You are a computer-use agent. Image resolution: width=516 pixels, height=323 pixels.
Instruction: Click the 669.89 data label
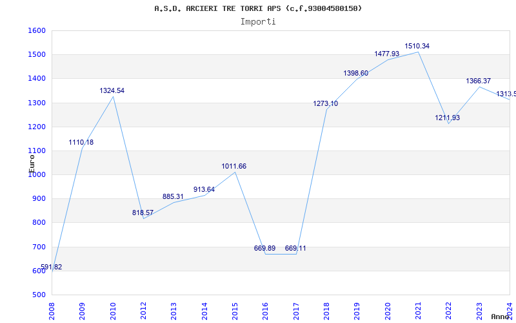pyautogui.click(x=264, y=248)
